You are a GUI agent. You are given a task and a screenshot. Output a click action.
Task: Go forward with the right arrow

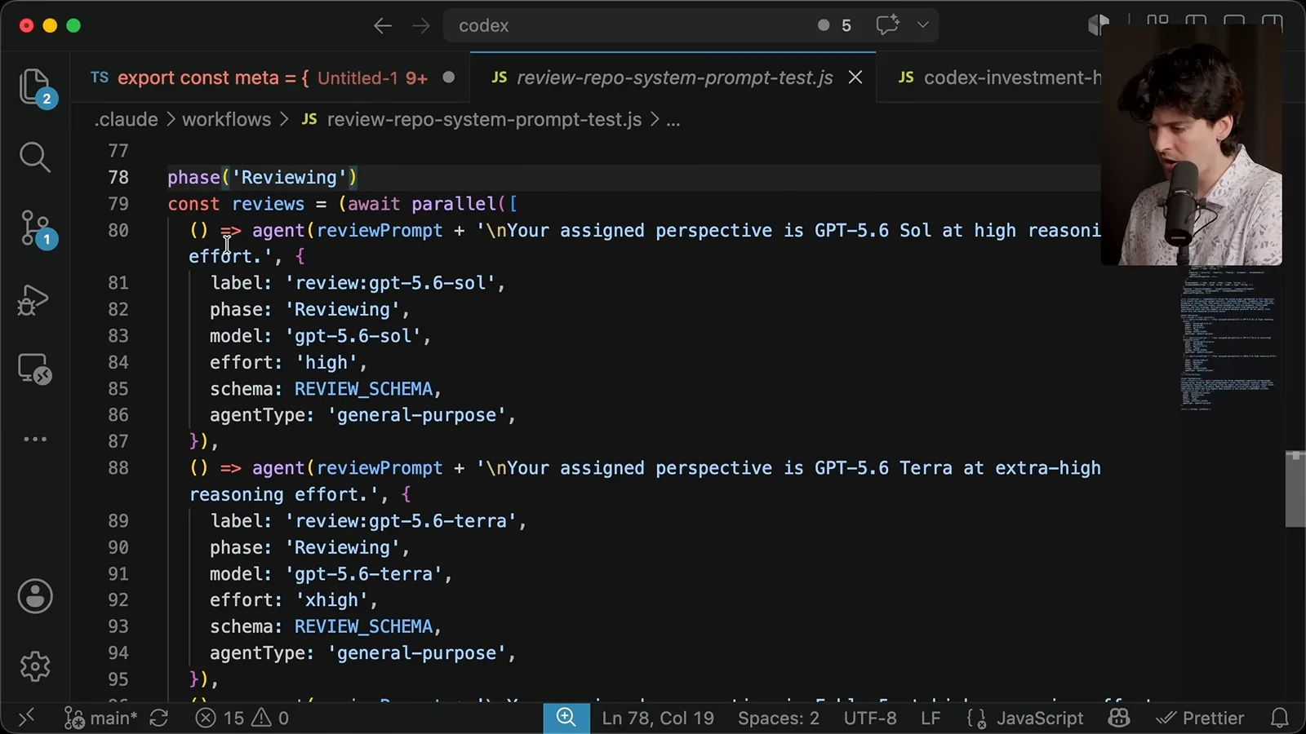pos(421,25)
